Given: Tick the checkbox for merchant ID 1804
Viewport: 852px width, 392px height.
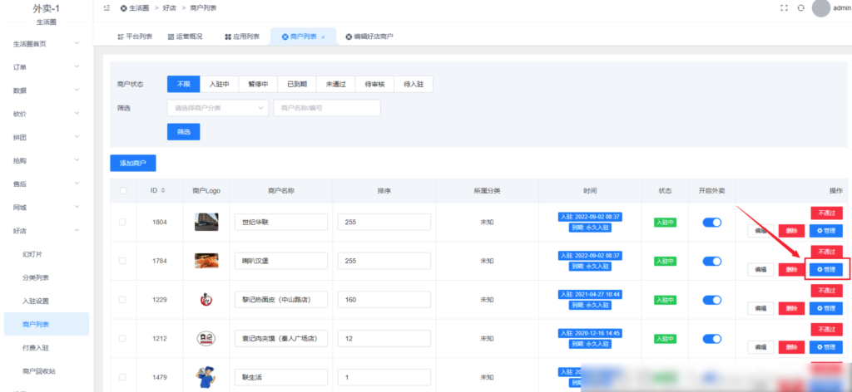Looking at the screenshot, I should click(122, 222).
